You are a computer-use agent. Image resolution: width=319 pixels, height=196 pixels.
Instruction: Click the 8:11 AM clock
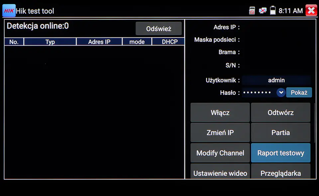pos(290,11)
